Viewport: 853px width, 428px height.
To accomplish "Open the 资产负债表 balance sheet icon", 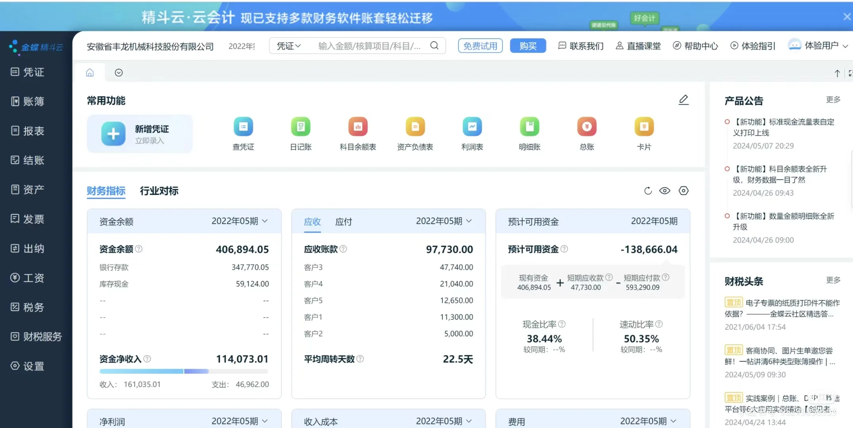I will click(x=415, y=127).
